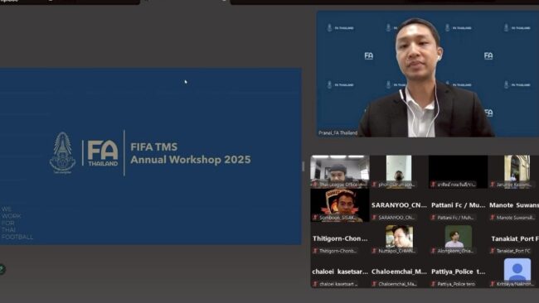
Task: Click muted mic icon beside small Tanakiat_Port FC label
Action: point(493,251)
